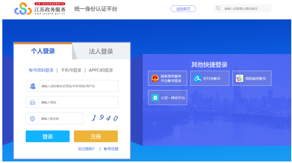Refresh the 1940 captcha image
This screenshot has width=292, height=163.
point(105,118)
